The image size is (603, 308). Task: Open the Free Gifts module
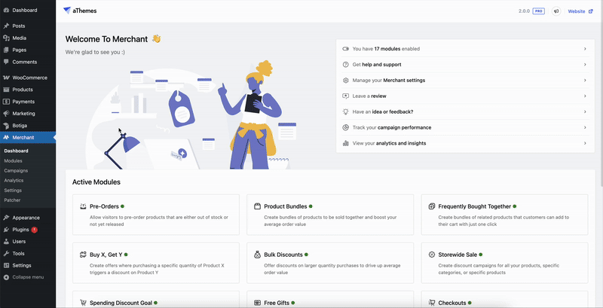click(x=330, y=300)
